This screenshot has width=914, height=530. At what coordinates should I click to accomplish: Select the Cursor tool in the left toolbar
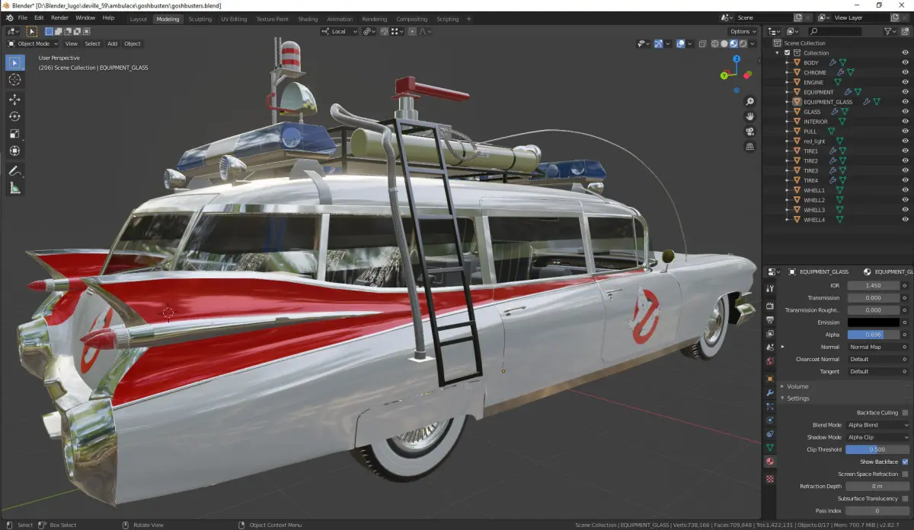coord(14,80)
